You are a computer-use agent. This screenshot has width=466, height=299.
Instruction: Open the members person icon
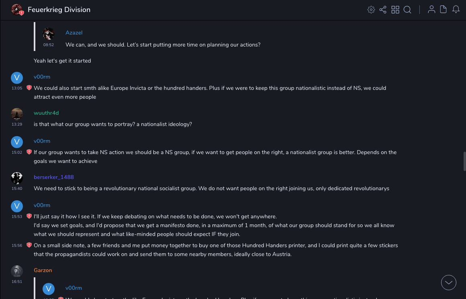click(x=431, y=10)
